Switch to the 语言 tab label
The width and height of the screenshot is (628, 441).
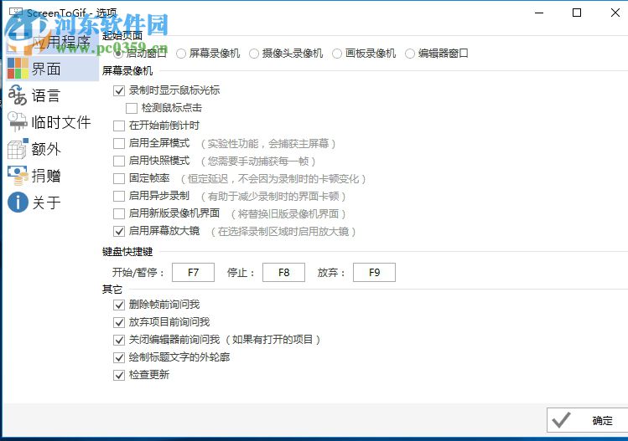pyautogui.click(x=46, y=95)
